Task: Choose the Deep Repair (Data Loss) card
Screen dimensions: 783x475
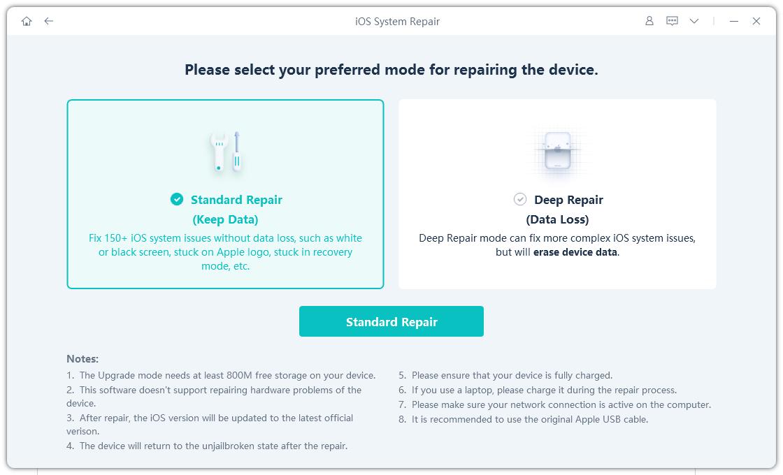Action: tap(557, 194)
